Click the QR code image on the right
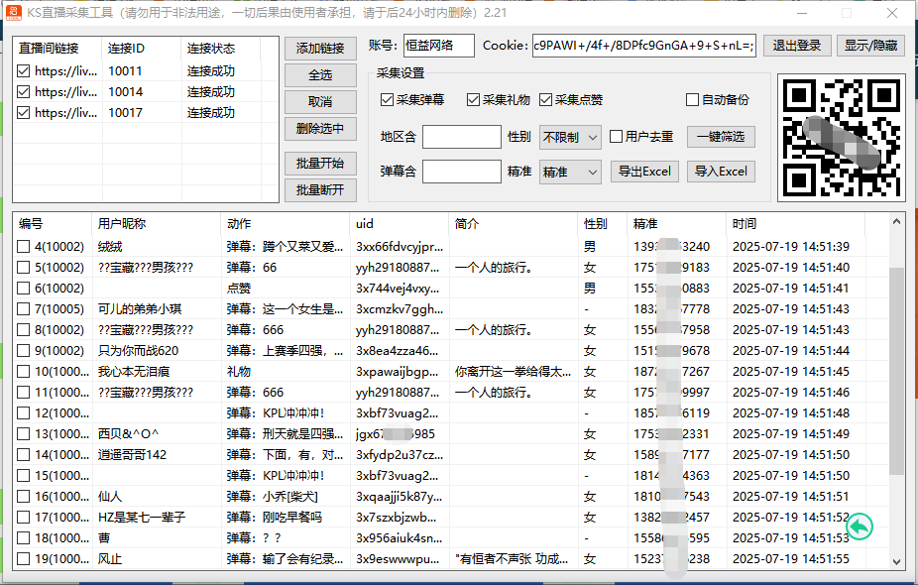The image size is (918, 585). tap(841, 136)
